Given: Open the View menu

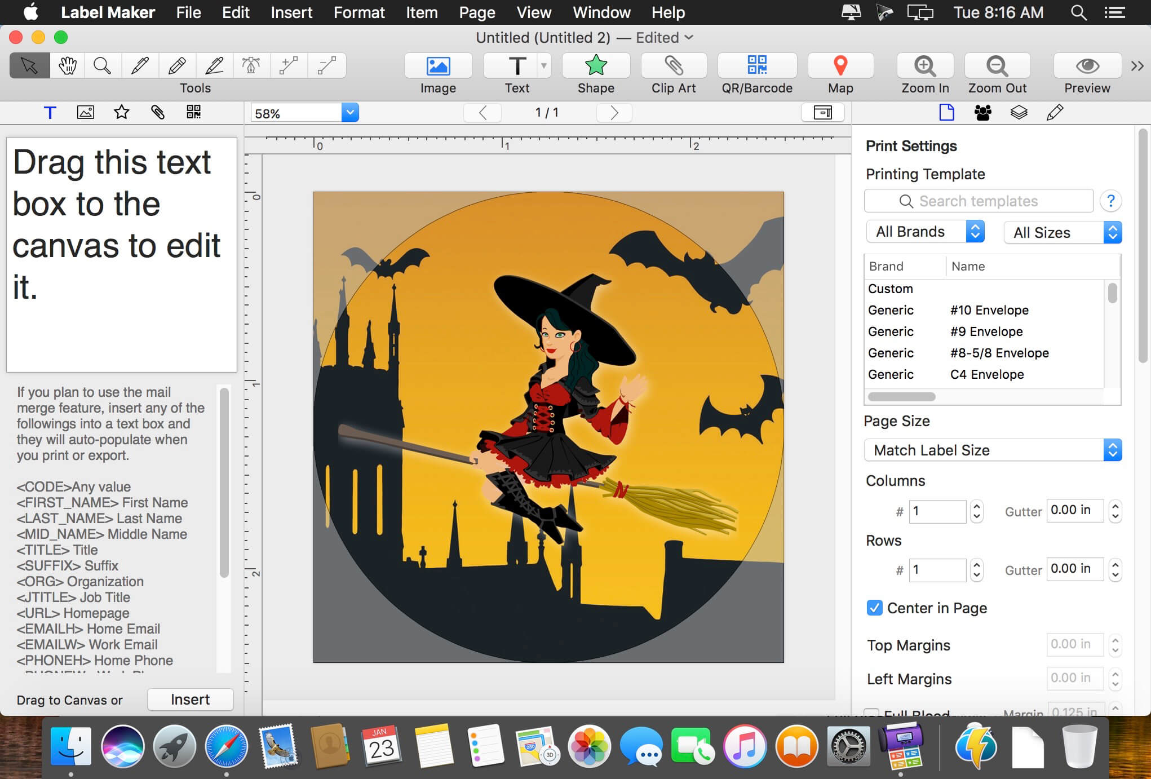Looking at the screenshot, I should tap(534, 12).
